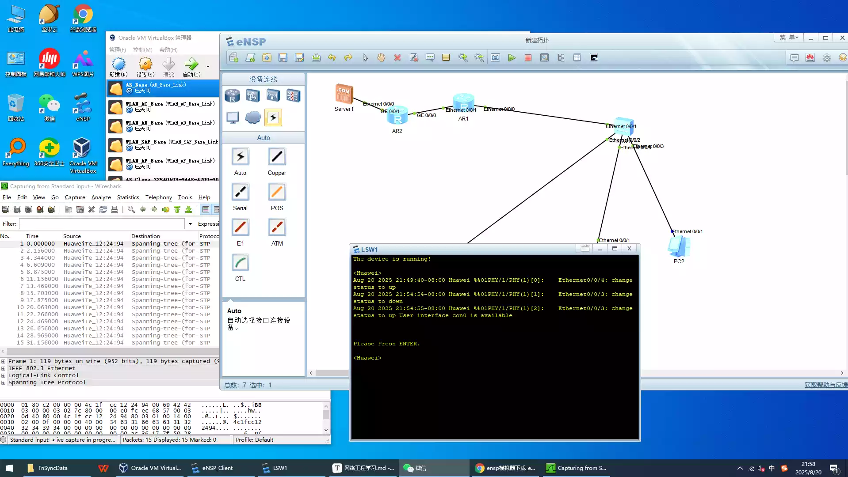The width and height of the screenshot is (848, 477).
Task: Select PC terminal category icon in device panel
Action: click(x=233, y=117)
